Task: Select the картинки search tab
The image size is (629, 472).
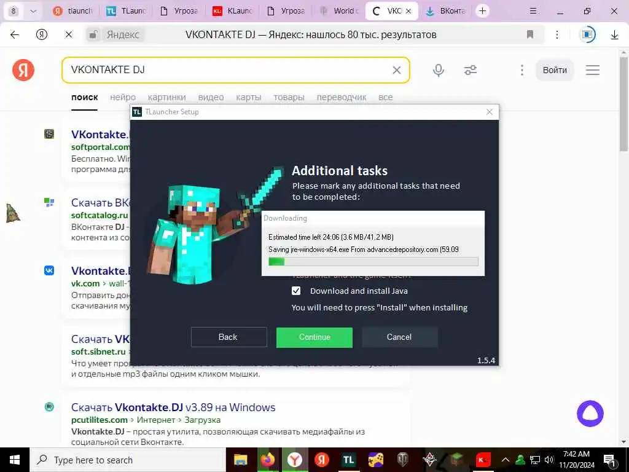Action: (x=167, y=97)
